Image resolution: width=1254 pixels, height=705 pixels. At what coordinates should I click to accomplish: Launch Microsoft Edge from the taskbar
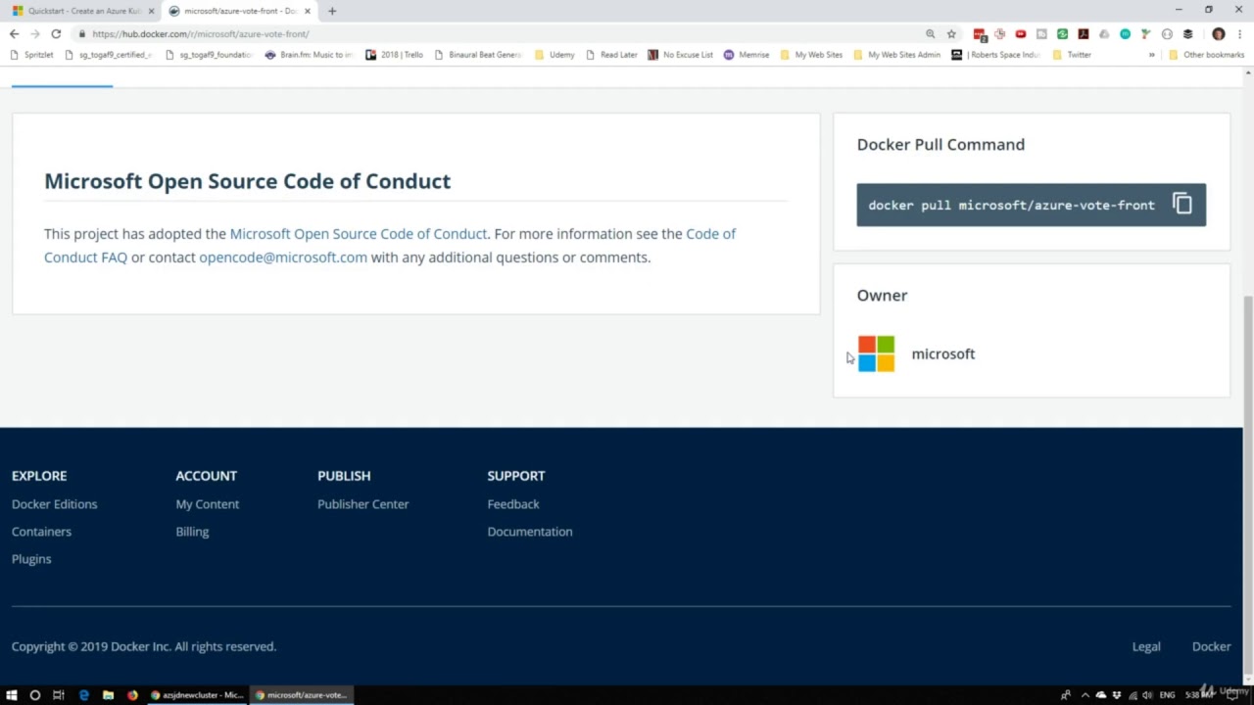[x=83, y=695]
